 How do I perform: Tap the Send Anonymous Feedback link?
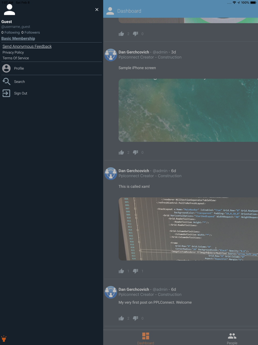point(27,47)
